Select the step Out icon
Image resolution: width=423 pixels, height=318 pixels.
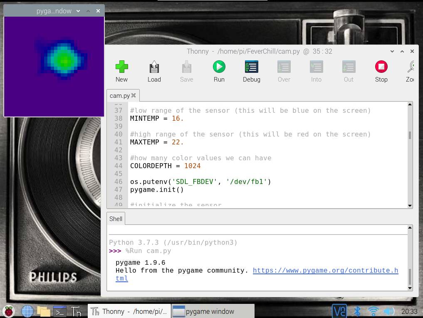[349, 67]
